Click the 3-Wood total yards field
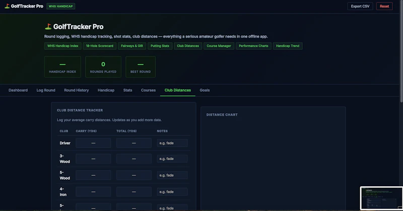The width and height of the screenshot is (403, 211). pos(134,159)
